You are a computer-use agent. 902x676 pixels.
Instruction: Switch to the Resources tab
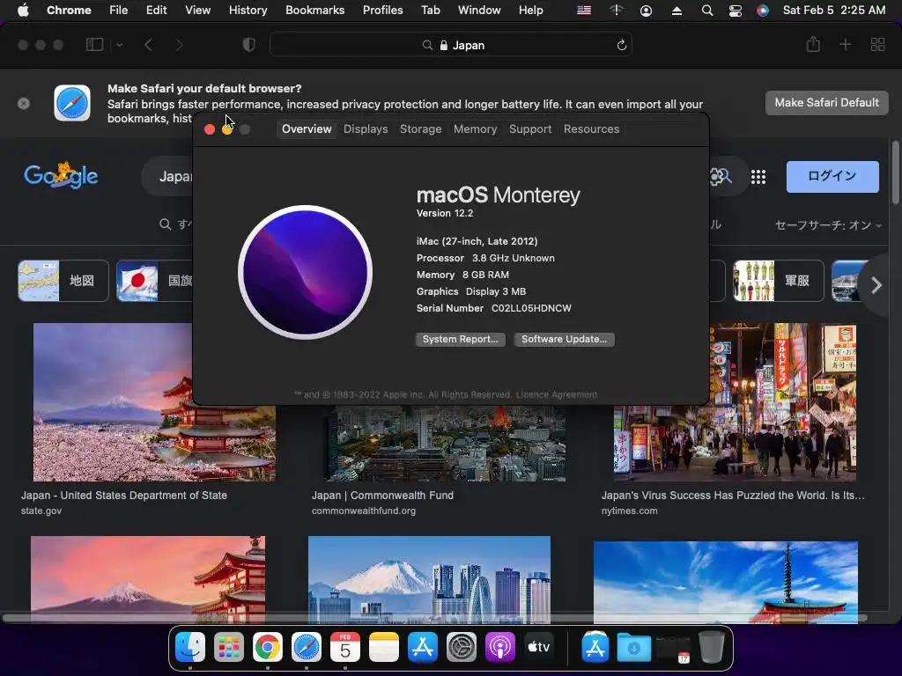click(x=591, y=129)
